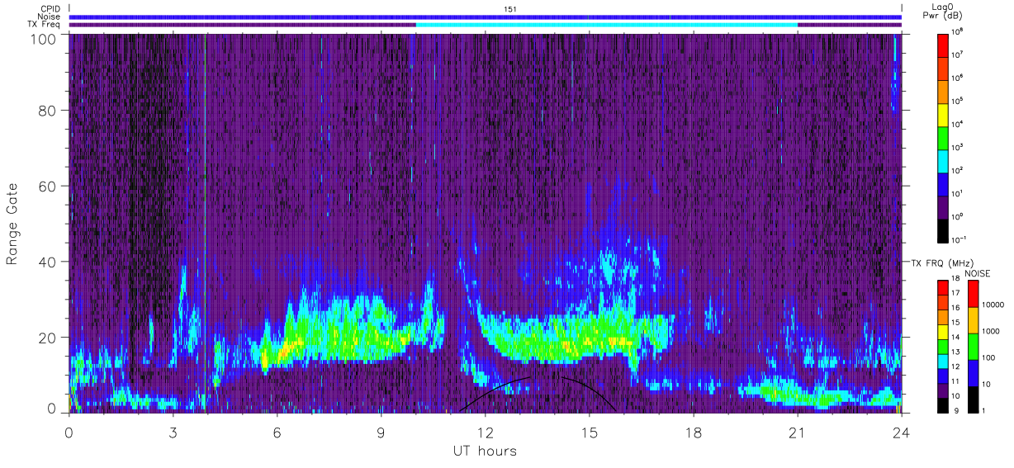This screenshot has height=468, width=1014.
Task: Click the cyan segment of the TX Freq strip
Action: point(606,25)
